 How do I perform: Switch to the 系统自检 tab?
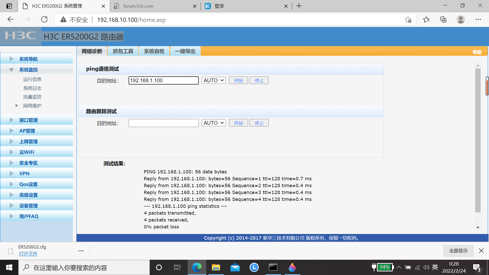154,51
